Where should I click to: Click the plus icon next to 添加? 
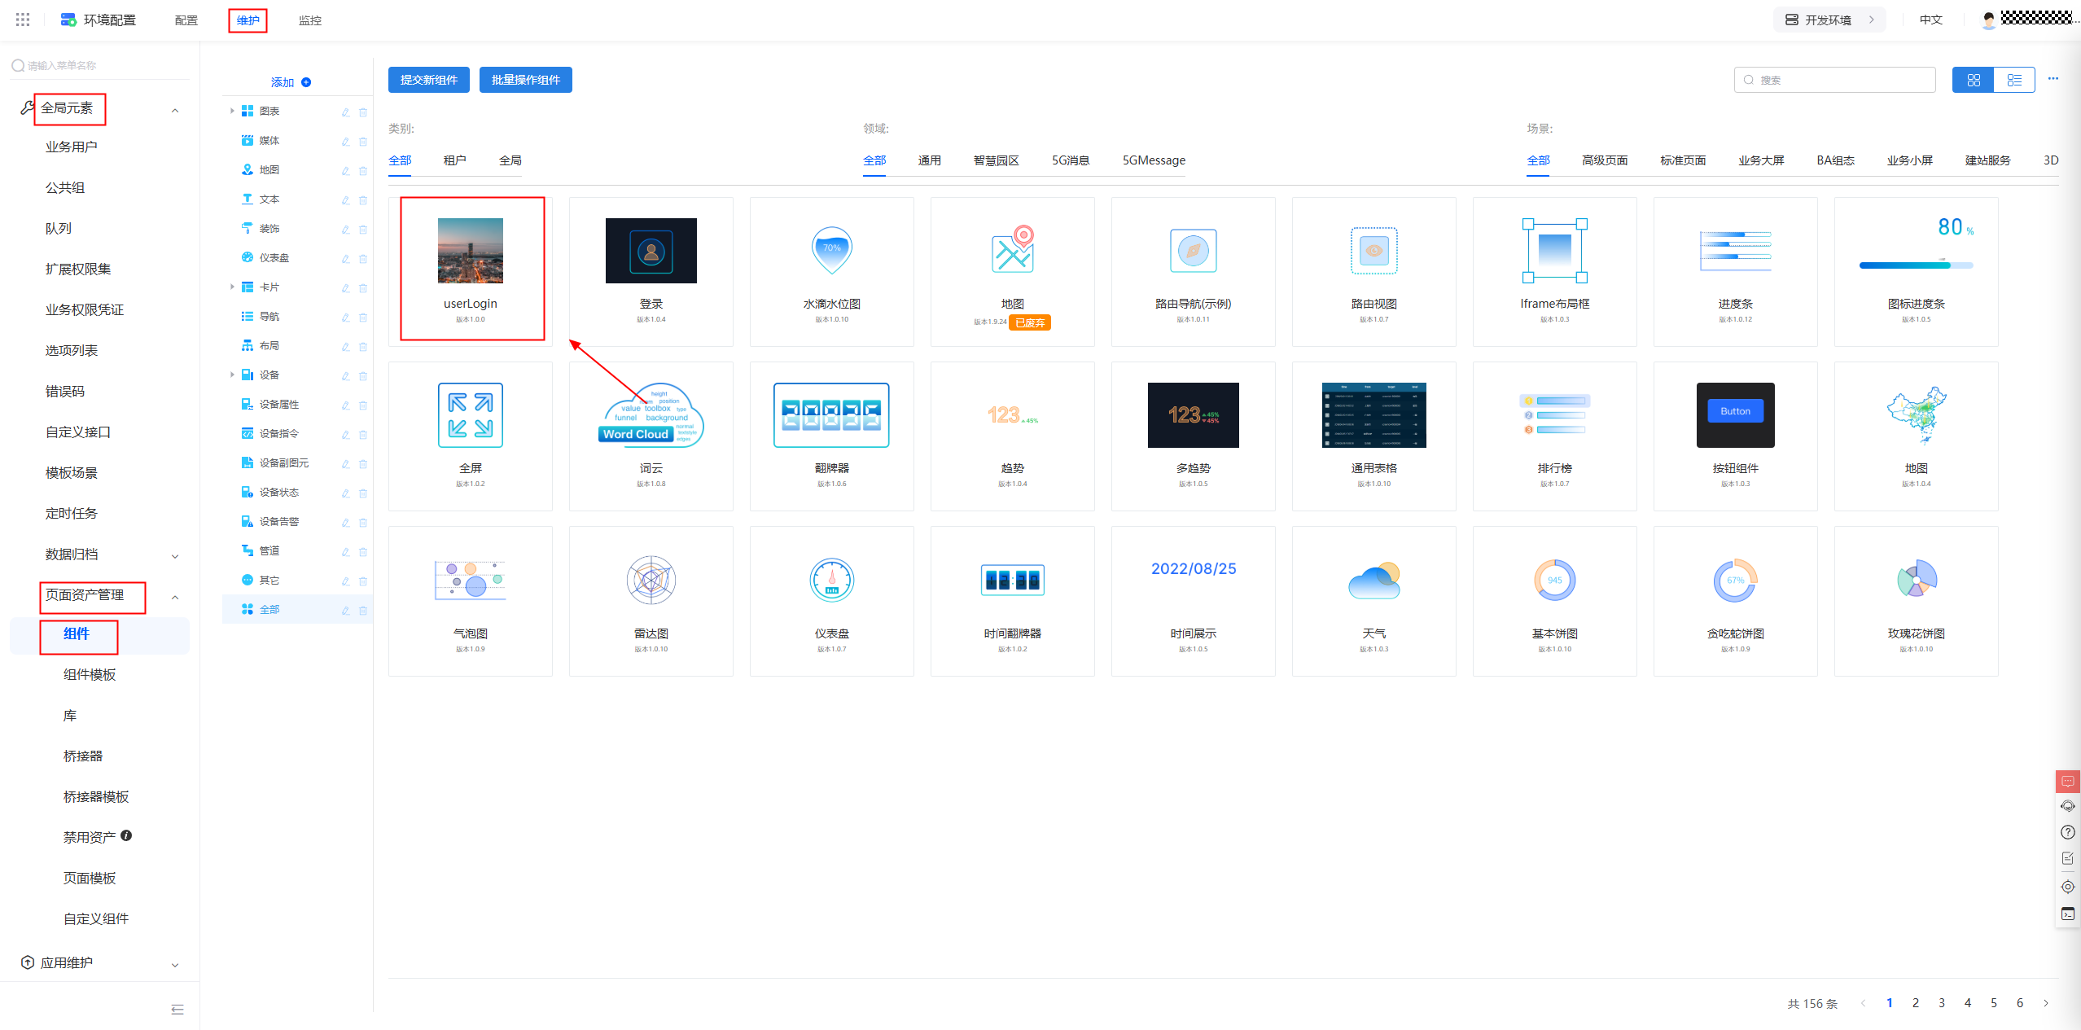coord(306,82)
